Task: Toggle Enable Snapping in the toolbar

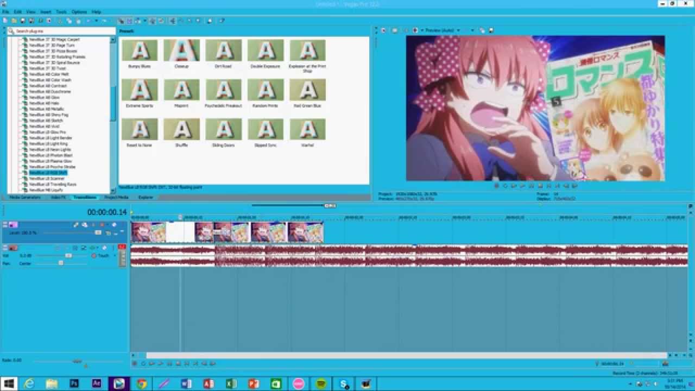Action: tap(121, 21)
